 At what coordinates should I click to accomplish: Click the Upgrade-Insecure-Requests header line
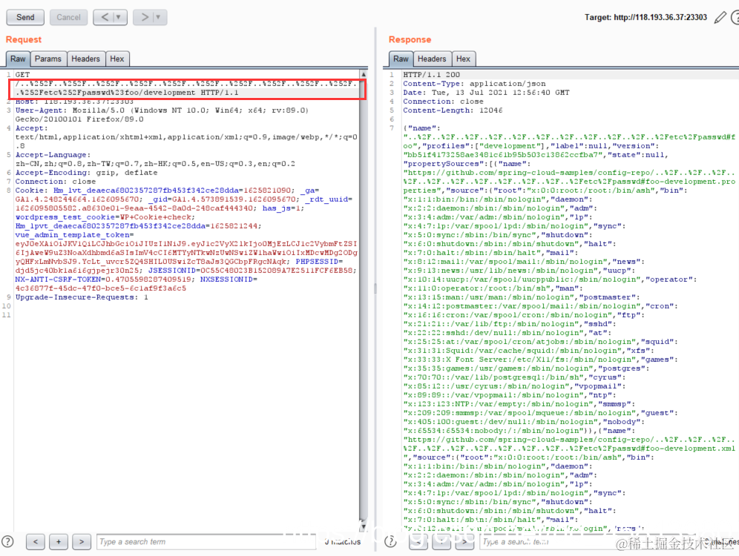click(x=82, y=297)
